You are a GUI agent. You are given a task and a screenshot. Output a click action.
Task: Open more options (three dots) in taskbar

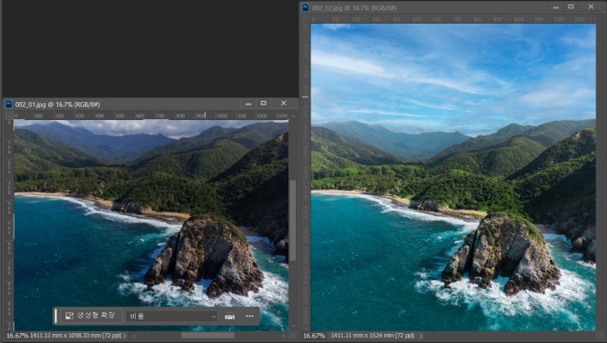pyautogui.click(x=250, y=316)
